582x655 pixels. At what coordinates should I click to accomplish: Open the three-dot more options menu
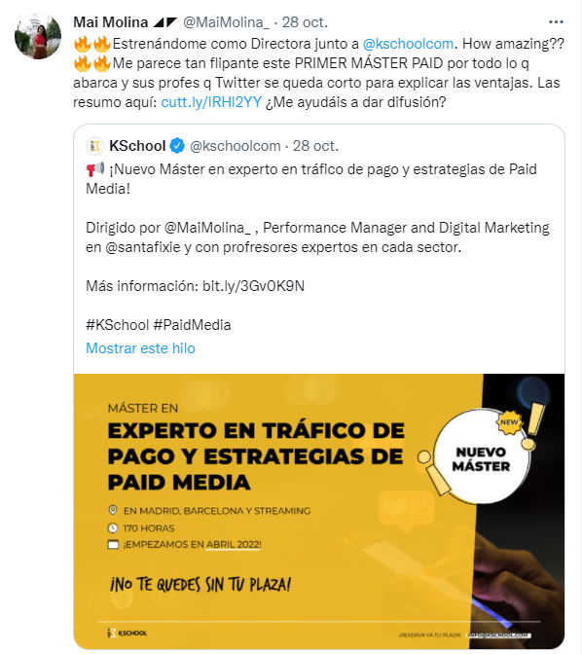tap(556, 22)
